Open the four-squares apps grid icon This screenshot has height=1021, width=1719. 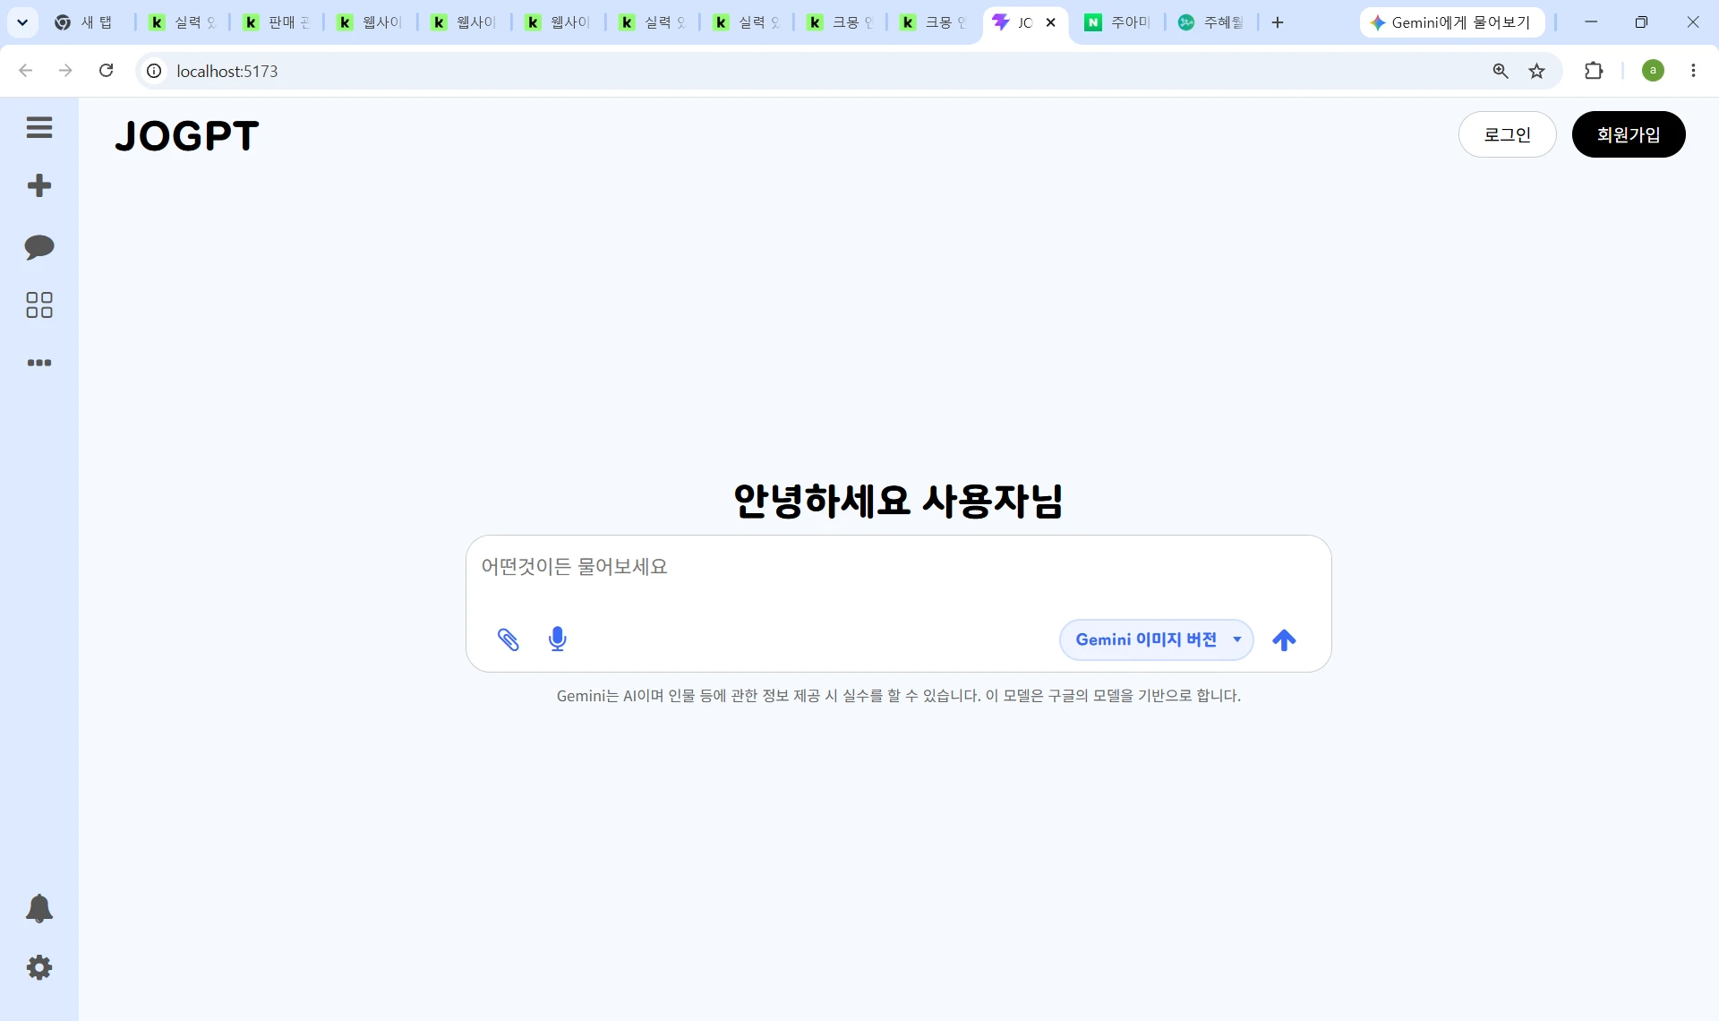(x=39, y=305)
